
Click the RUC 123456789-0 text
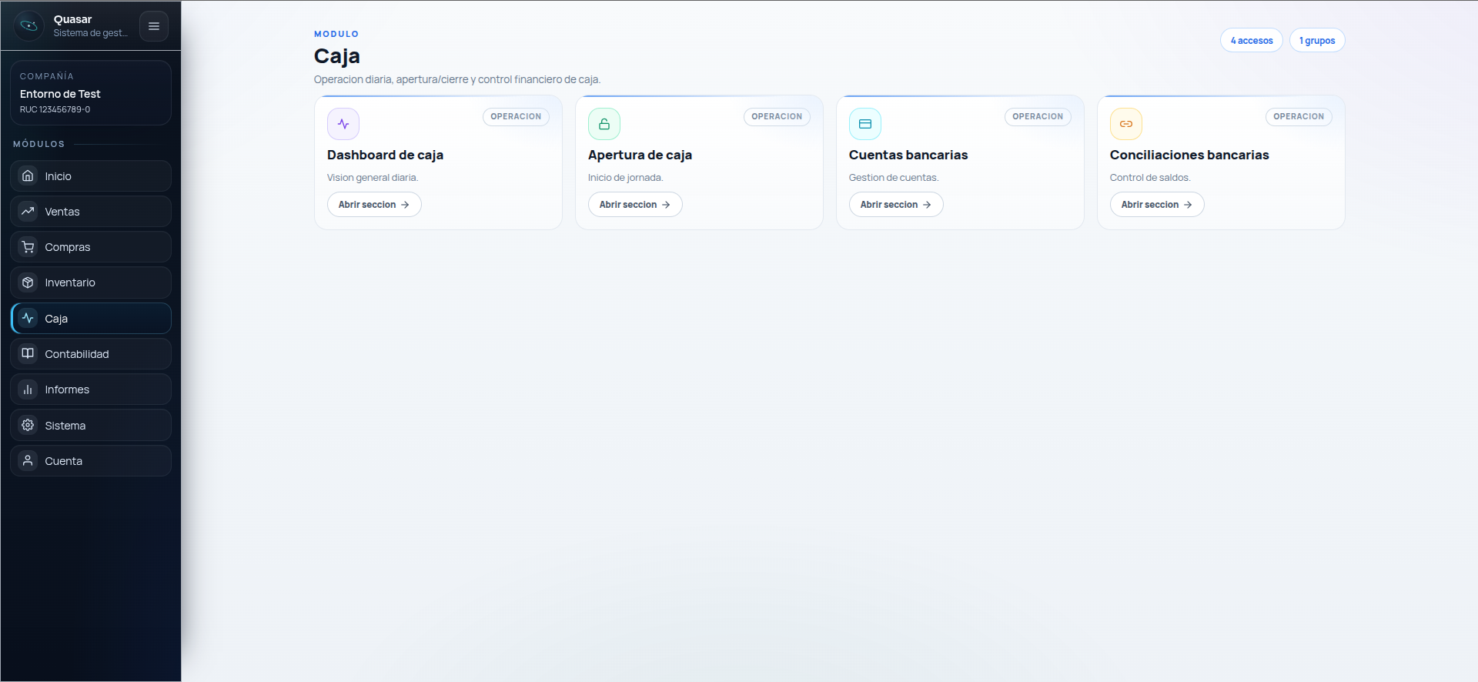coord(55,109)
